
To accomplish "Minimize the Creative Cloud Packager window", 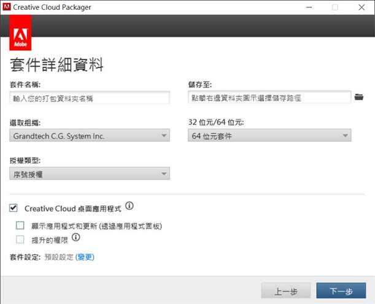I will 309,7.
